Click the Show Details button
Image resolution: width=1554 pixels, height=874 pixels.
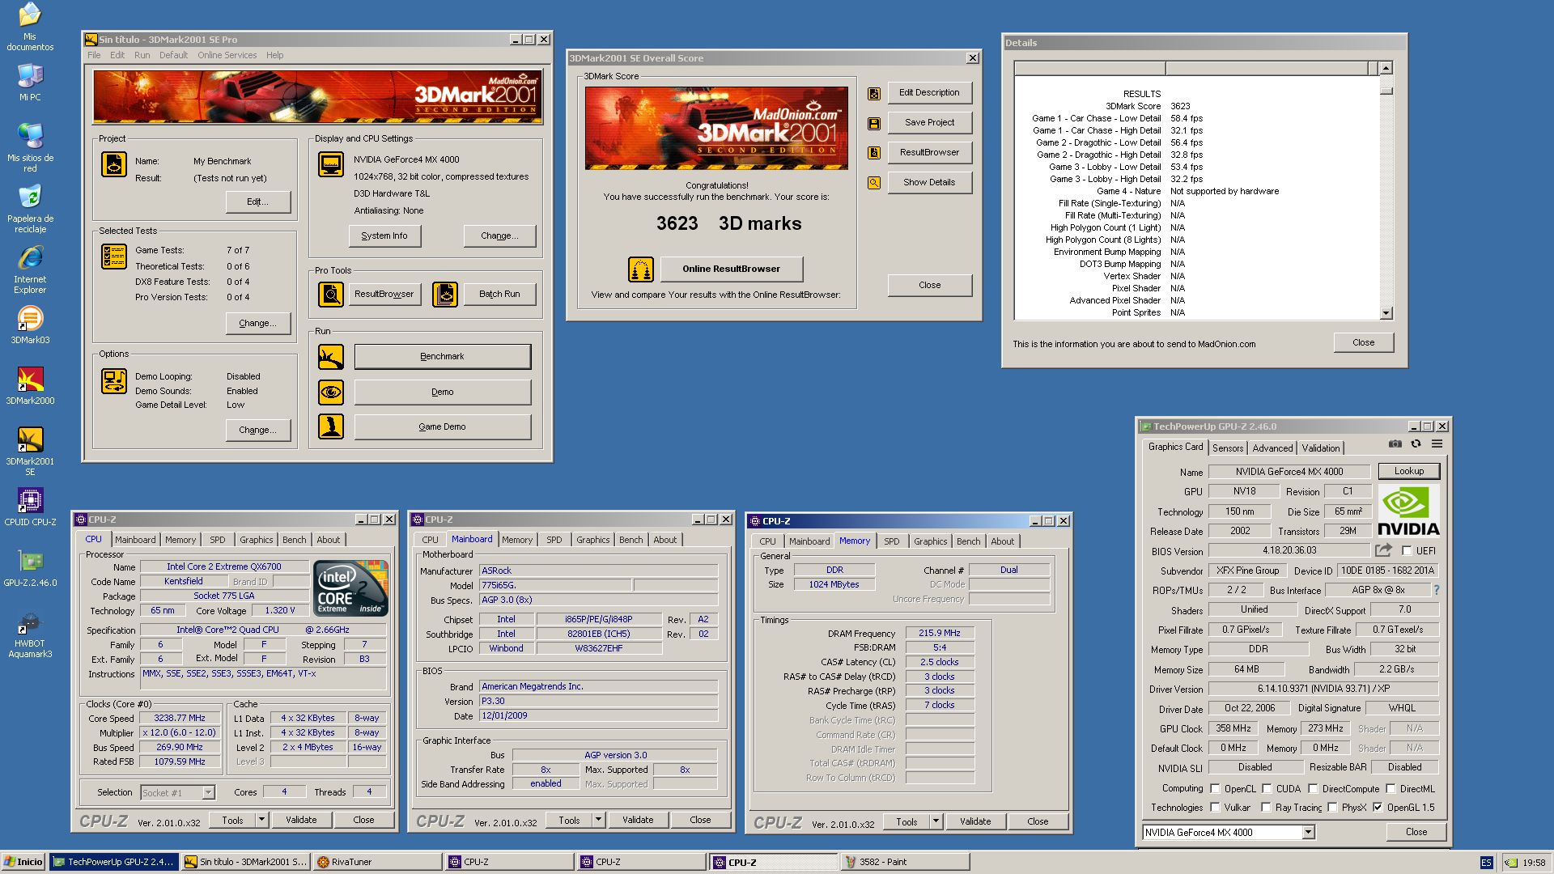[929, 183]
